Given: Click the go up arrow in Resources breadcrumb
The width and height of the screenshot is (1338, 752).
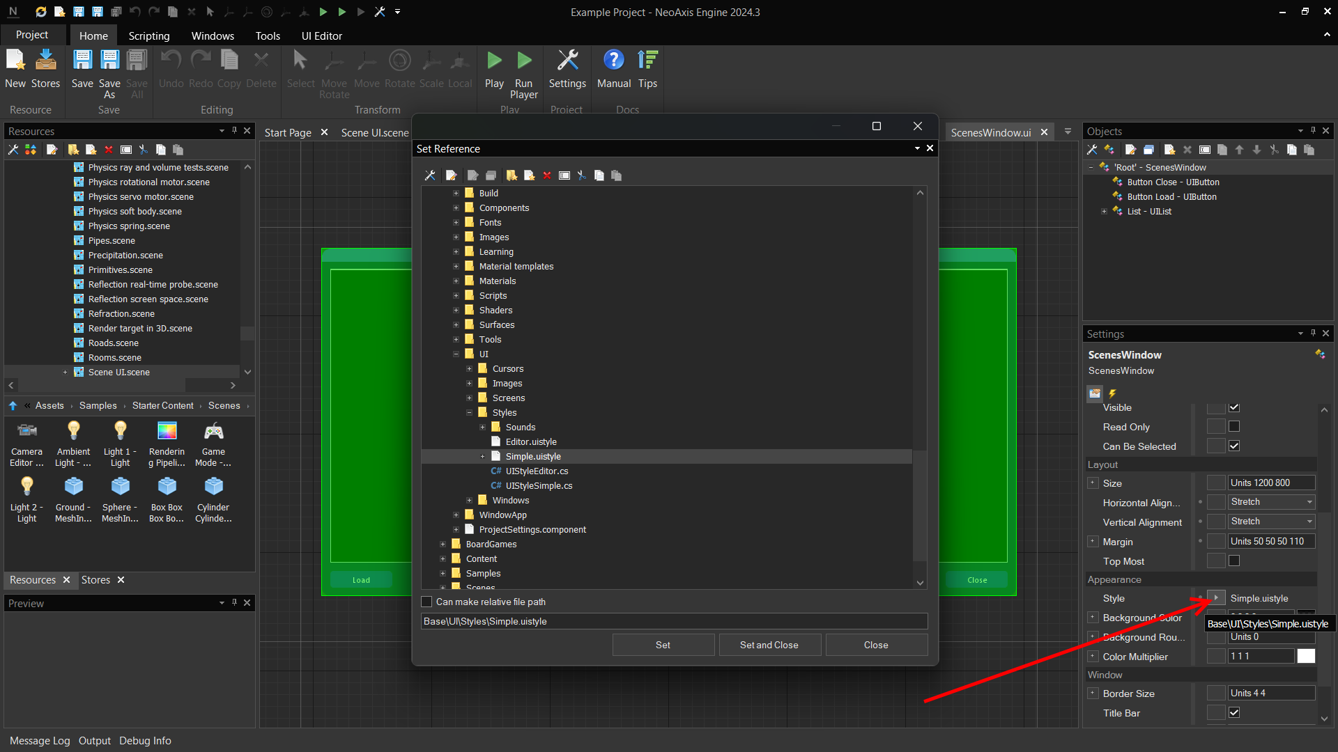Looking at the screenshot, I should click(13, 405).
